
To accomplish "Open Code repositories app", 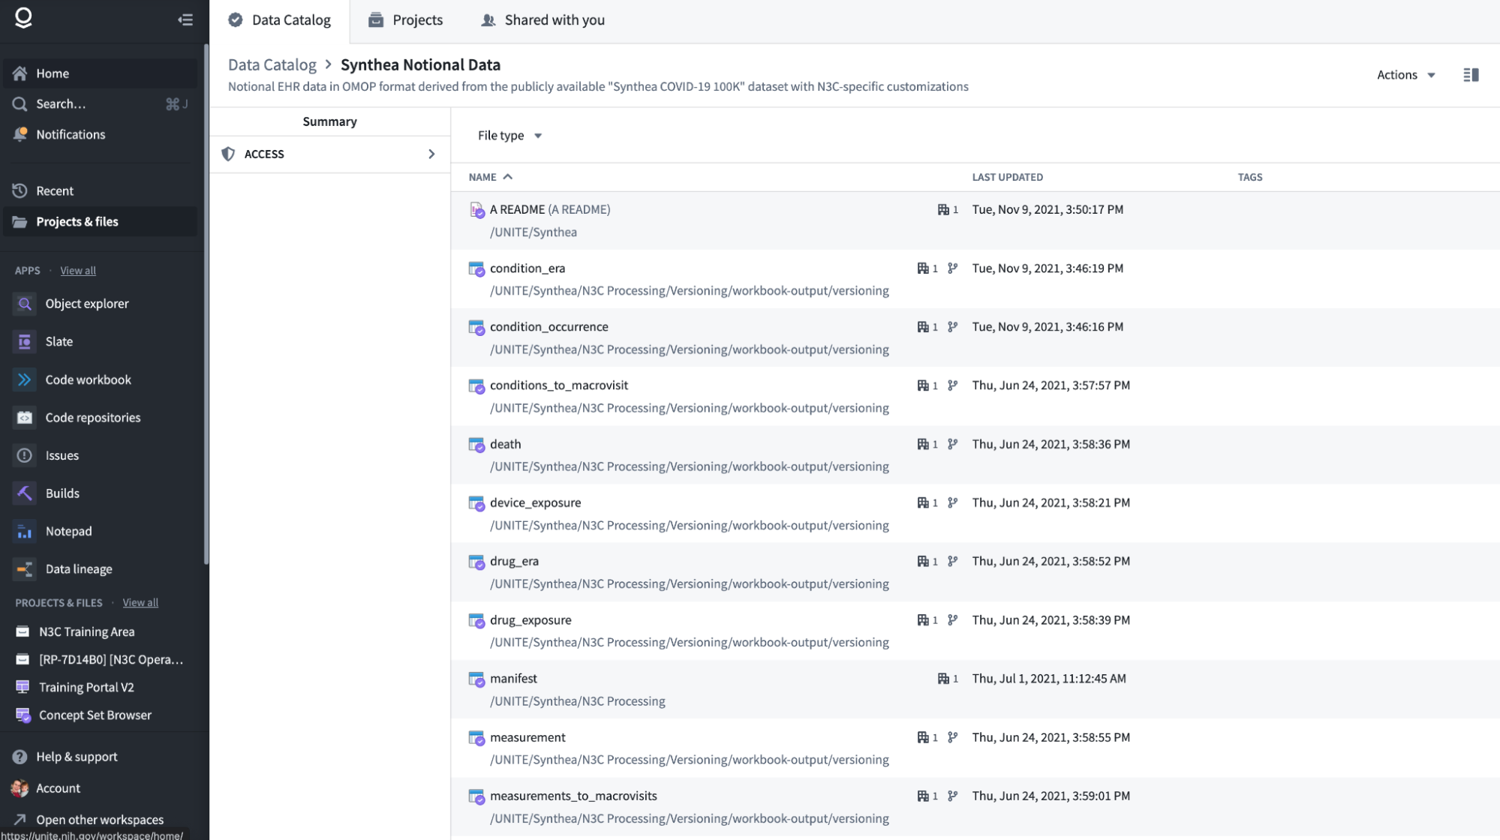I will (x=92, y=418).
